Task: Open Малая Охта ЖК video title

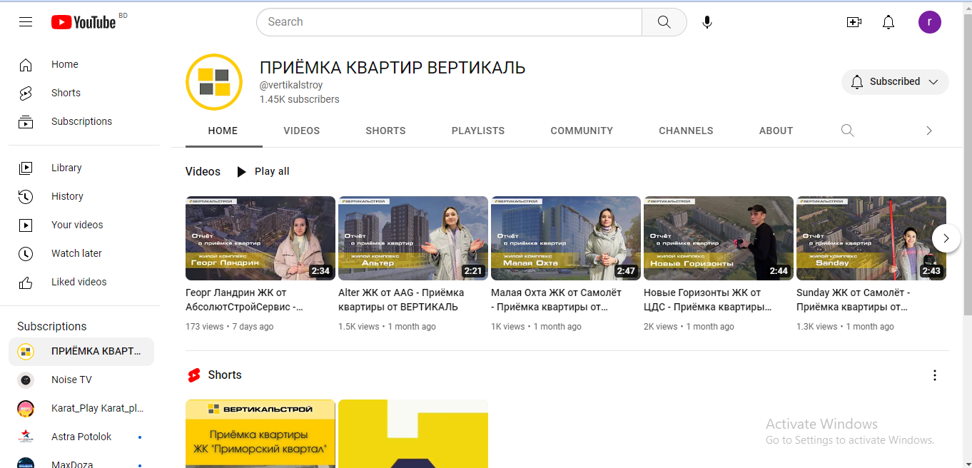Action: (557, 300)
